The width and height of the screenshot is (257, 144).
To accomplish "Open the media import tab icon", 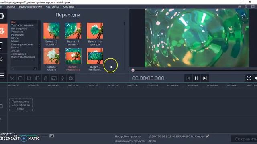I will (x=2, y=16).
